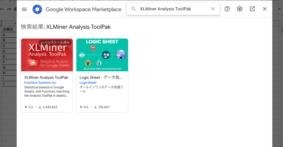This screenshot has width=283, height=147.
Task: Click the installed badge on XLMiner
Action: click(x=55, y=42)
